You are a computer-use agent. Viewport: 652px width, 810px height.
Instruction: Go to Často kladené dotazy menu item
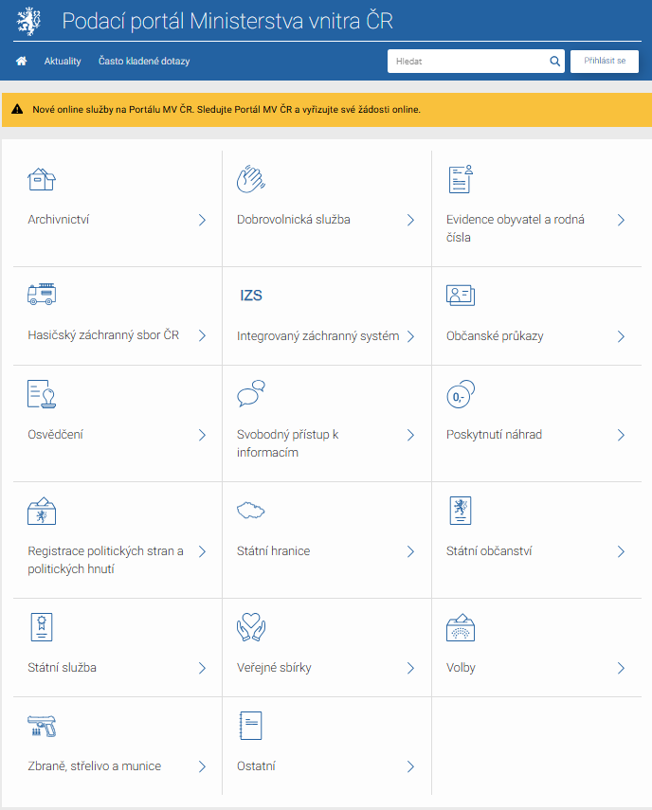pos(144,62)
